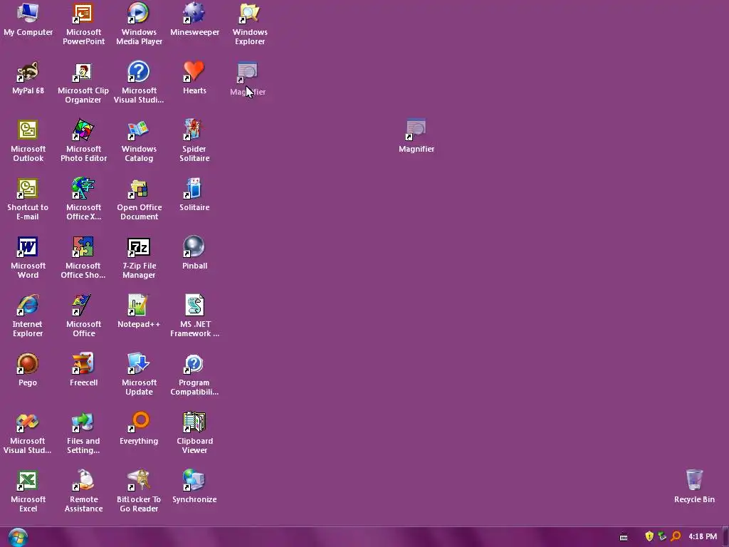Click the on-screen keyboard tray icon
The image size is (729, 547).
(624, 537)
